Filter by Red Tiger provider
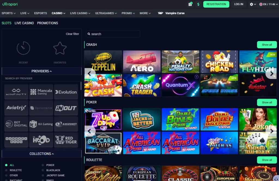279x181 pixels. pyautogui.click(x=66, y=140)
